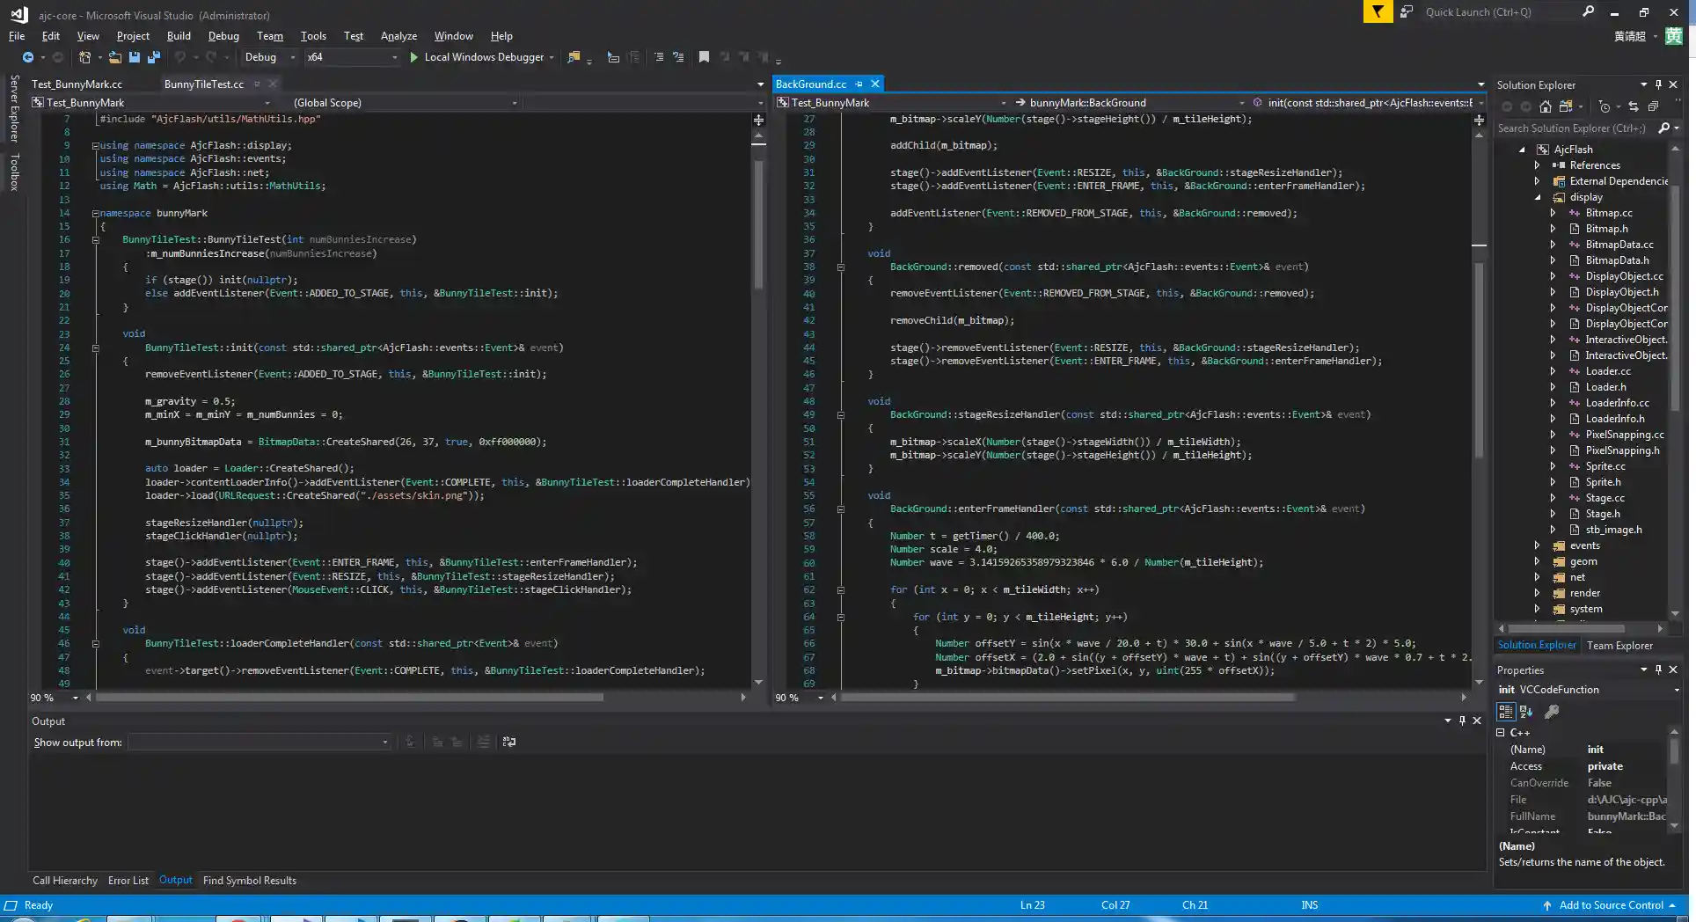Start debugging with Local Windows Debugger
This screenshot has height=922, width=1696.
(482, 57)
